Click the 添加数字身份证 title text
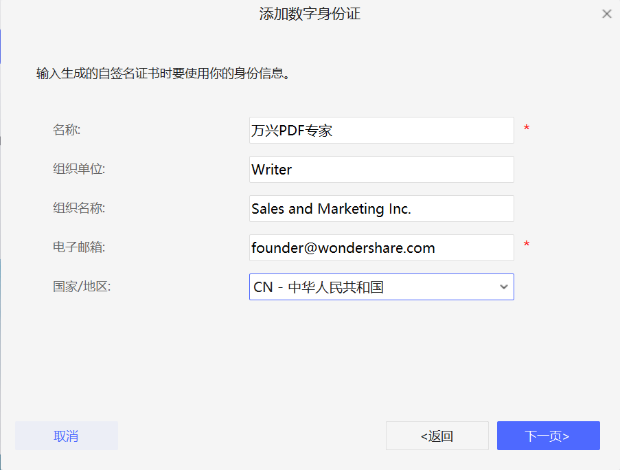Screen dimensions: 620x470 (310, 14)
